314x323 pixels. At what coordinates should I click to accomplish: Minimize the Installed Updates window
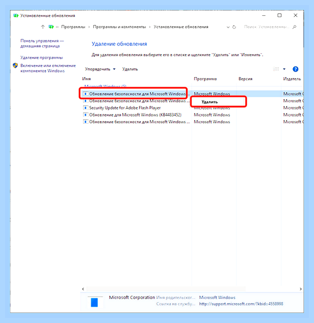264,15
